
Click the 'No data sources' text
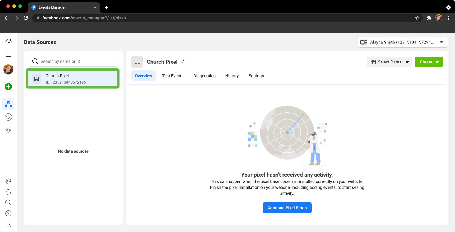coord(73,151)
